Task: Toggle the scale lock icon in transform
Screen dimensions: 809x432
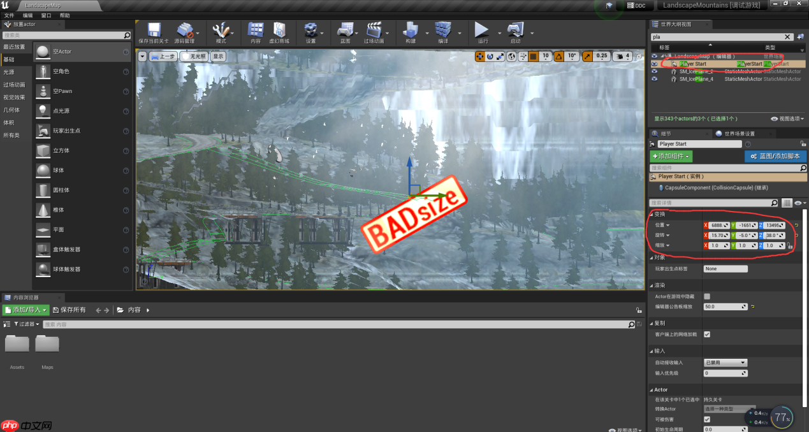Action: point(791,246)
